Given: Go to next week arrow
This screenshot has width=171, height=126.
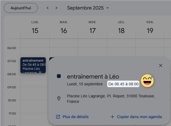Looking at the screenshot, I should point(56,8).
